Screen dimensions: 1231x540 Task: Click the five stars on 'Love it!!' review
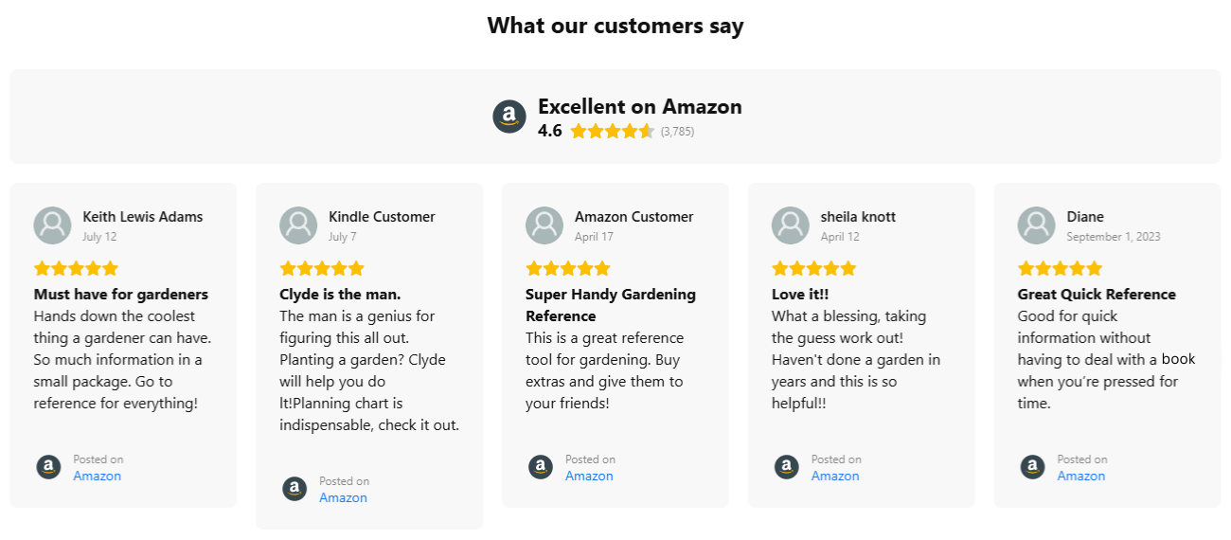(x=814, y=268)
